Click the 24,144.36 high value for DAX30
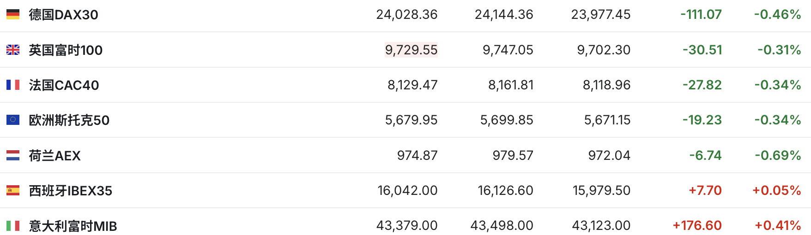Image resolution: width=811 pixels, height=235 pixels. click(x=504, y=14)
